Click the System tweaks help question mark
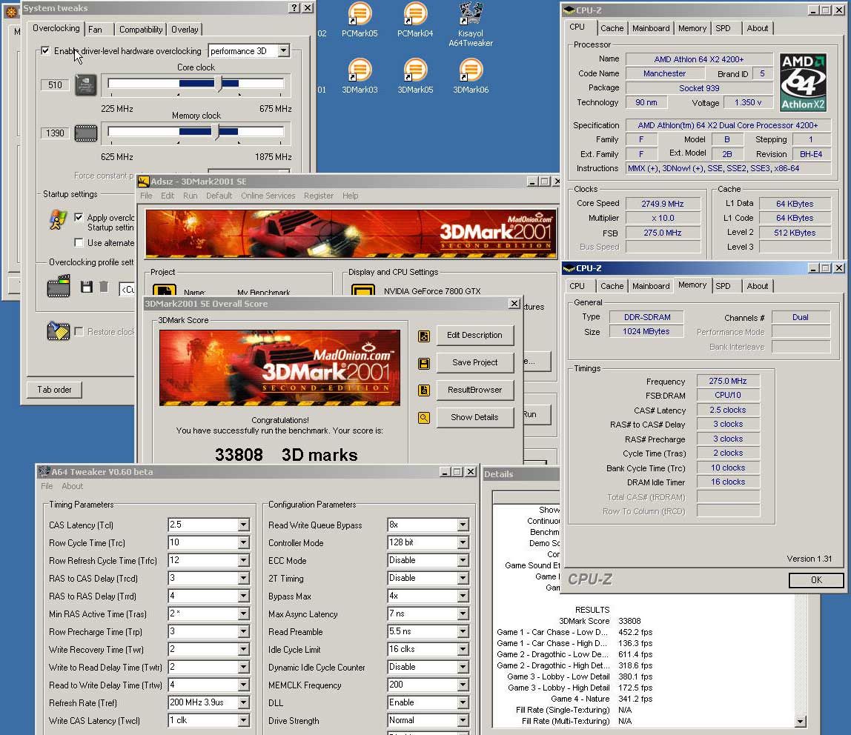Image resolution: width=851 pixels, height=735 pixels. pos(294,7)
